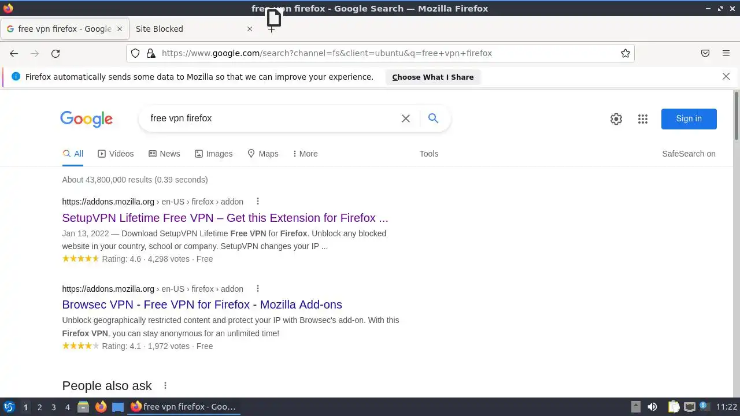Open the update notification tray icon

pos(704,407)
